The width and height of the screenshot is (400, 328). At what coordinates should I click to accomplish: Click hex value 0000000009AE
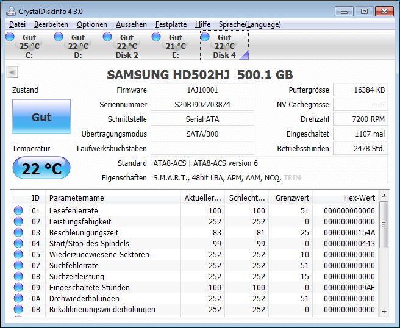click(349, 287)
